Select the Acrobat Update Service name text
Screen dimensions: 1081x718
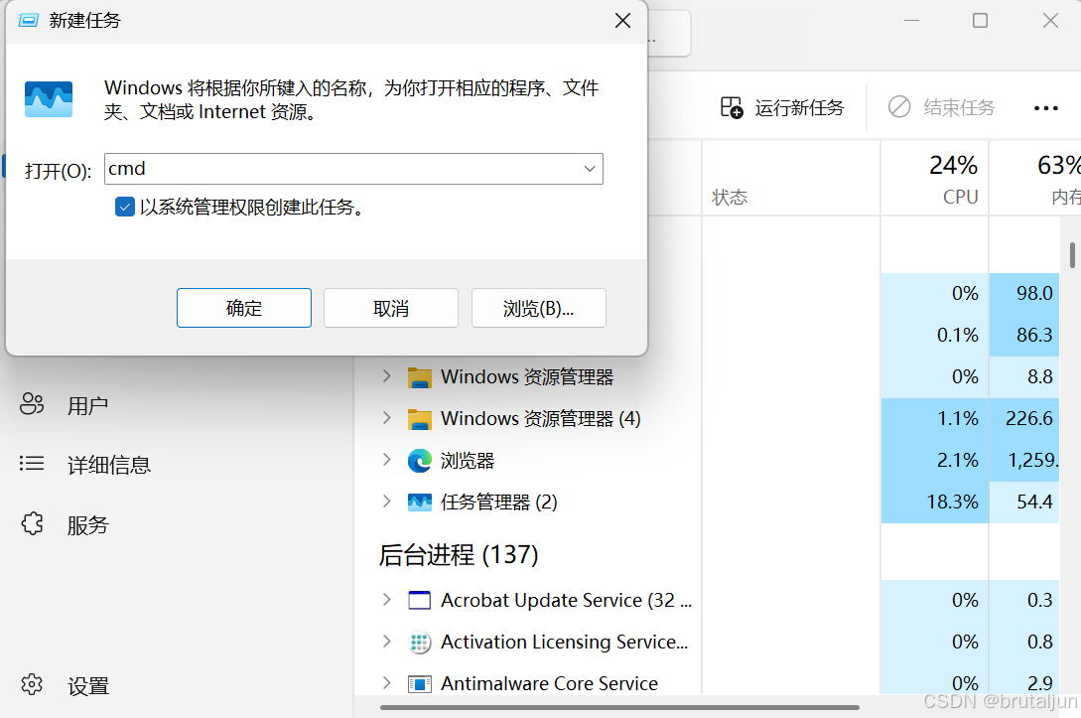click(x=566, y=600)
